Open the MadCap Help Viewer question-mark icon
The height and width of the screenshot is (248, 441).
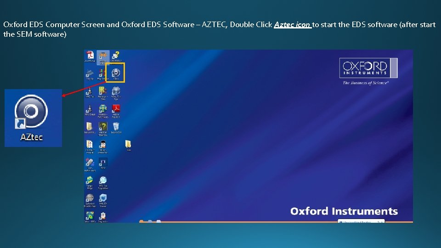(103, 129)
